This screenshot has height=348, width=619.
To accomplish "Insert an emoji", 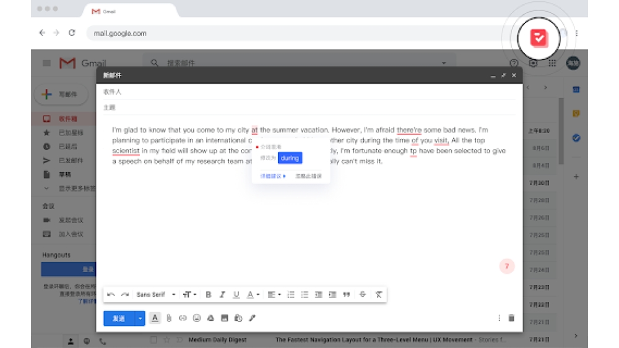I will tap(197, 318).
